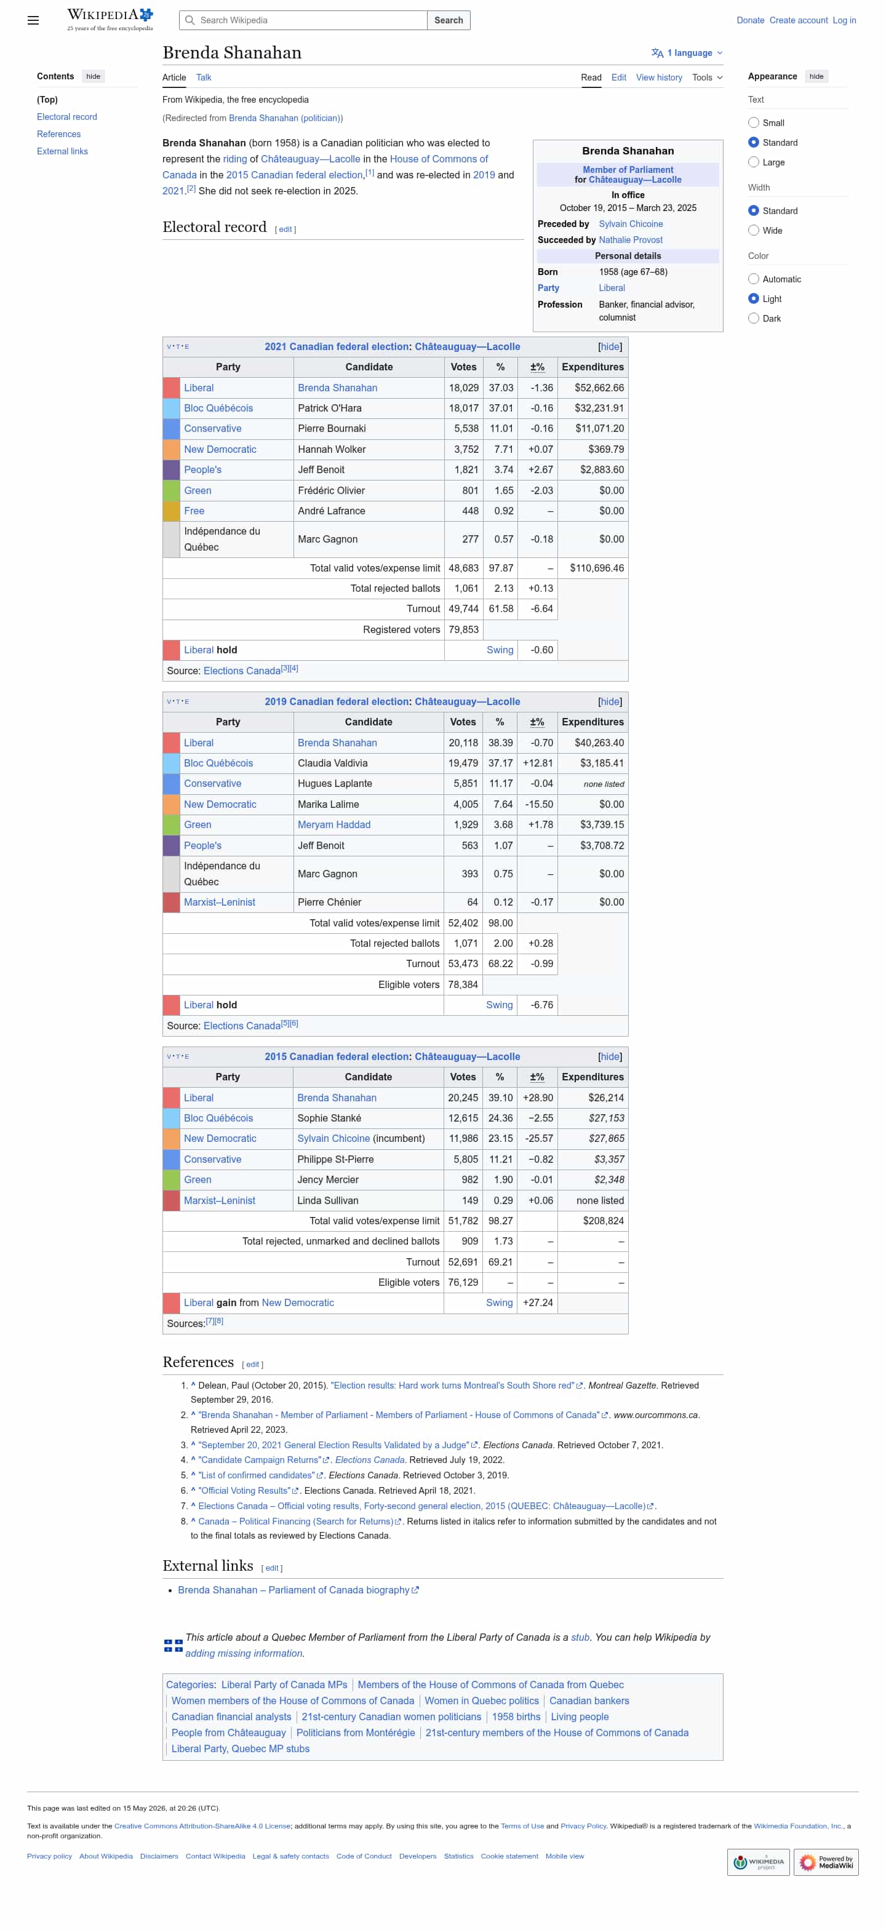The width and height of the screenshot is (886, 1930).
Task: Open the 2015 Canadian federal election link in intro
Action: pyautogui.click(x=295, y=175)
